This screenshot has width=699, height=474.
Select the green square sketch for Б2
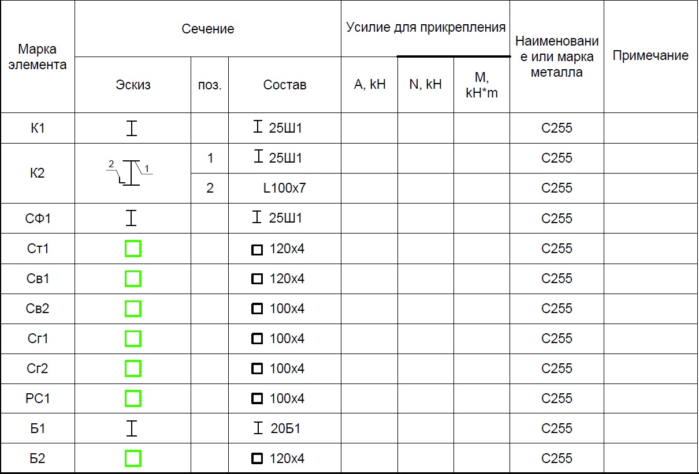coord(133,459)
